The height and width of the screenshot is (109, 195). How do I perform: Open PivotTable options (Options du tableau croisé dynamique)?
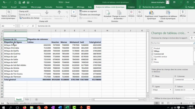pyautogui.click(x=9, y=15)
